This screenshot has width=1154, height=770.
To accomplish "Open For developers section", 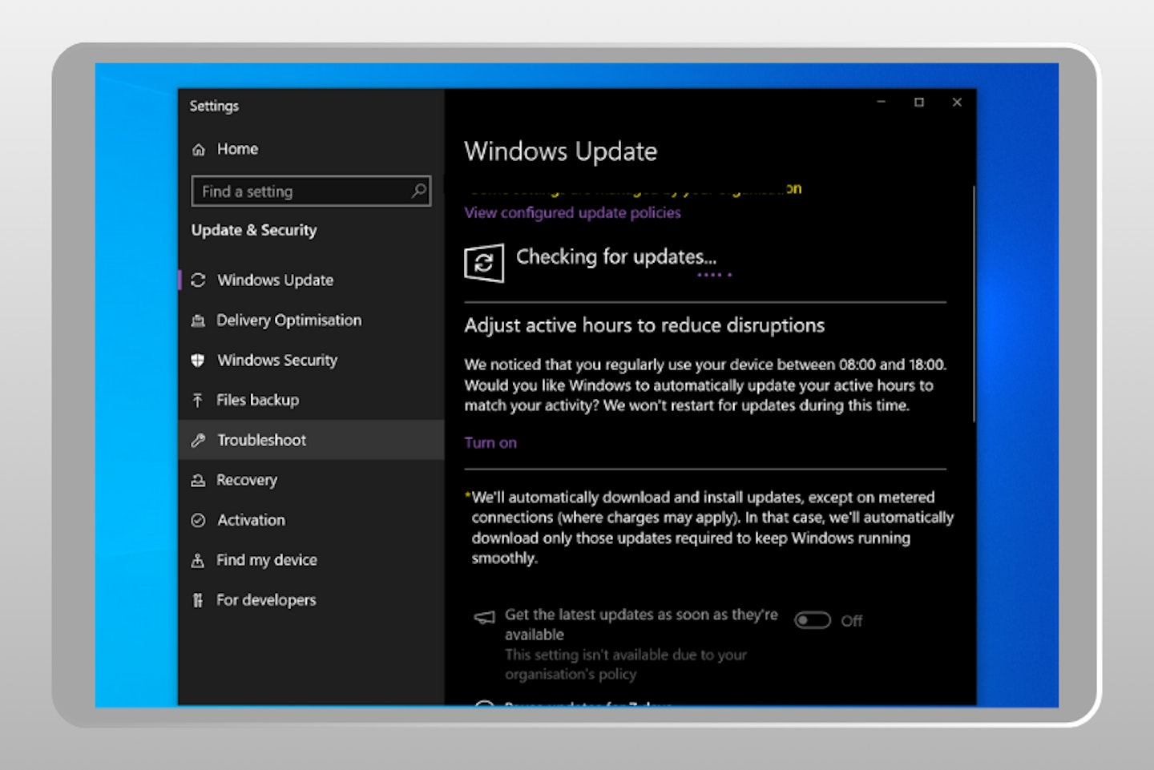I will (x=311, y=600).
